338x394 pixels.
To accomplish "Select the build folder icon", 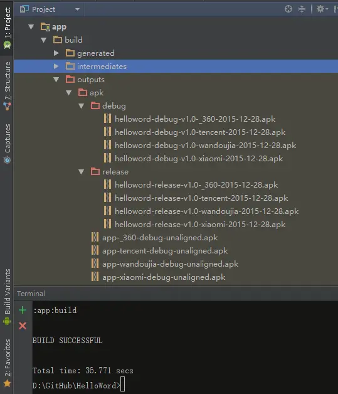I will pyautogui.click(x=58, y=40).
